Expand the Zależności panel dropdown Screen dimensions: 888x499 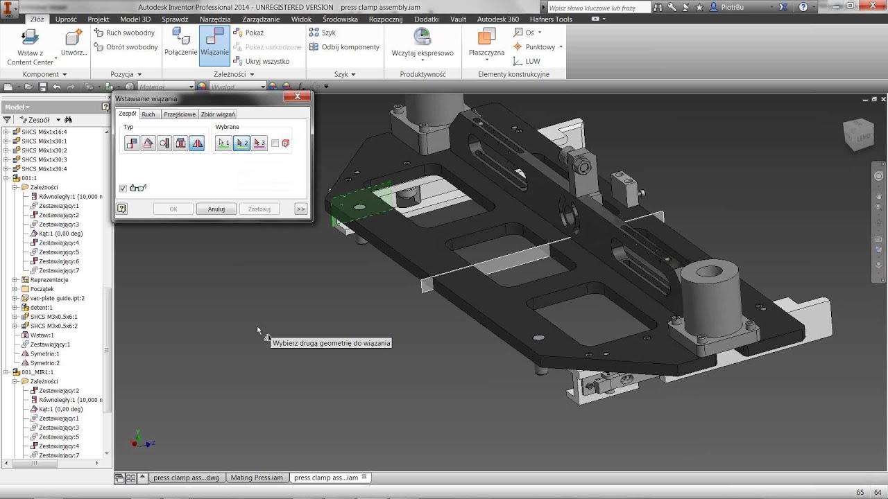[252, 74]
